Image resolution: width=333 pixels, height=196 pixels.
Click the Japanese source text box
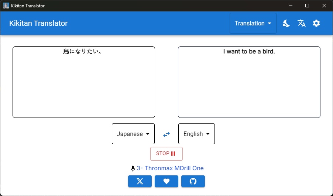[84, 82]
